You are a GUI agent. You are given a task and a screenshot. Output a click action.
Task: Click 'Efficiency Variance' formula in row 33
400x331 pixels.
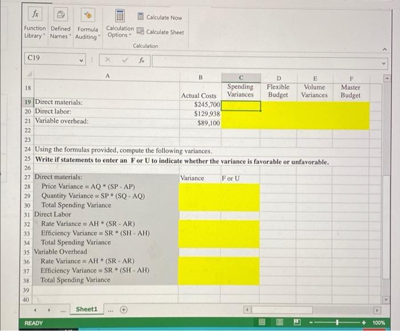(95, 233)
